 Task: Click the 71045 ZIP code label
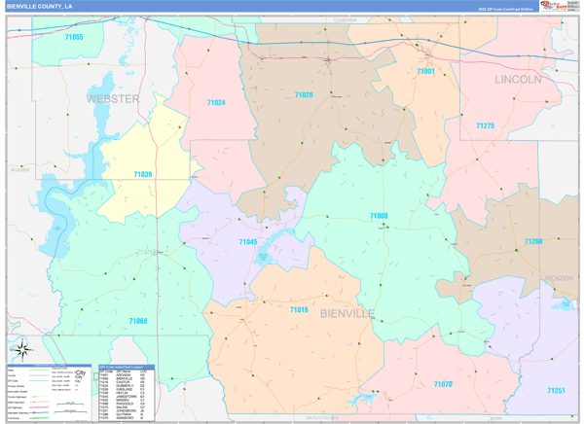point(248,242)
